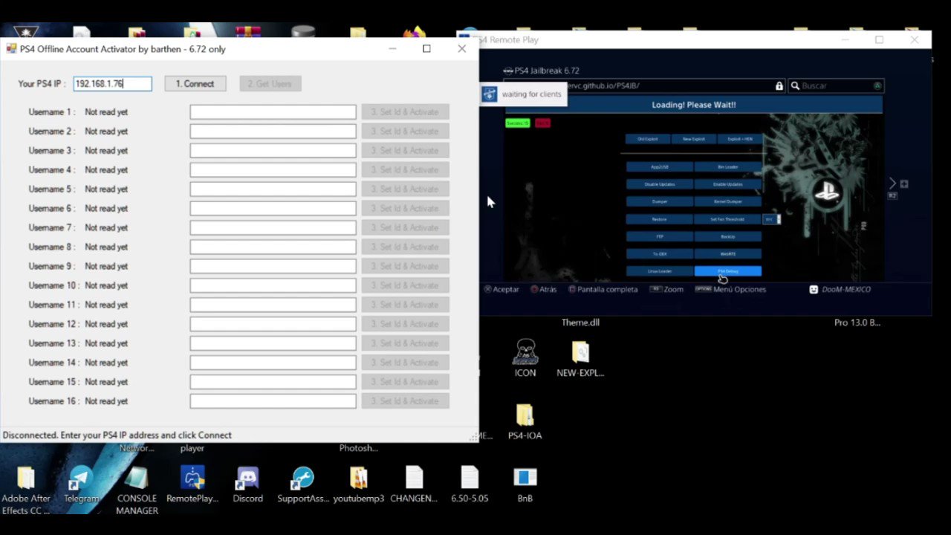Click the Disable Updates button
951x535 pixels.
(x=659, y=184)
